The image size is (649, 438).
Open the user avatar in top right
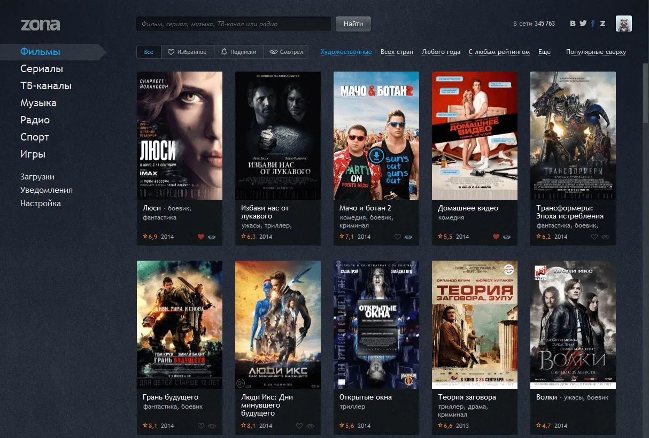point(624,24)
